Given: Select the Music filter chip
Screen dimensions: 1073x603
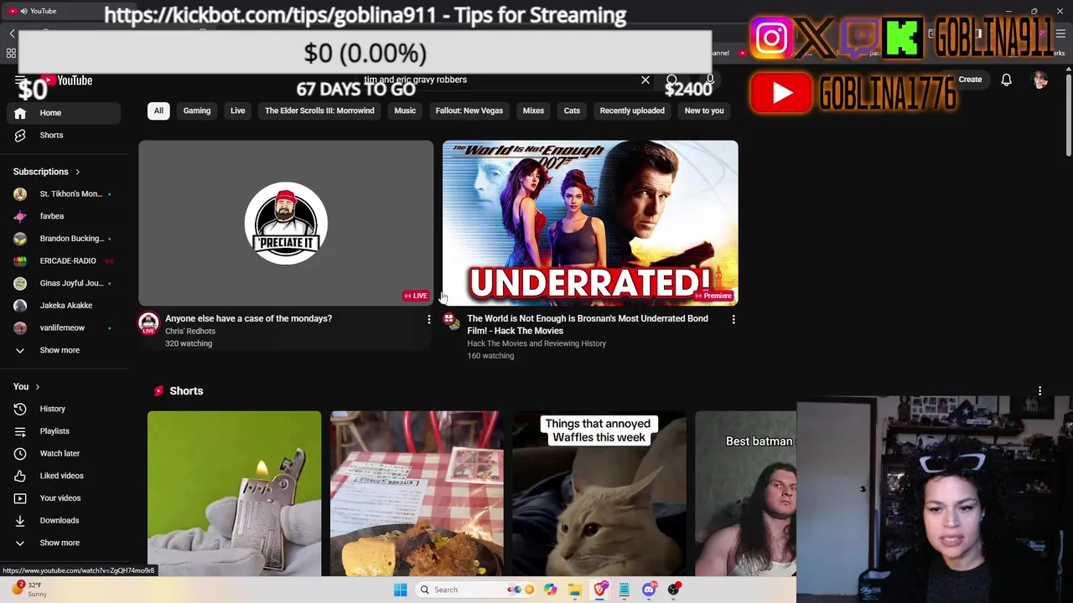Looking at the screenshot, I should [405, 111].
